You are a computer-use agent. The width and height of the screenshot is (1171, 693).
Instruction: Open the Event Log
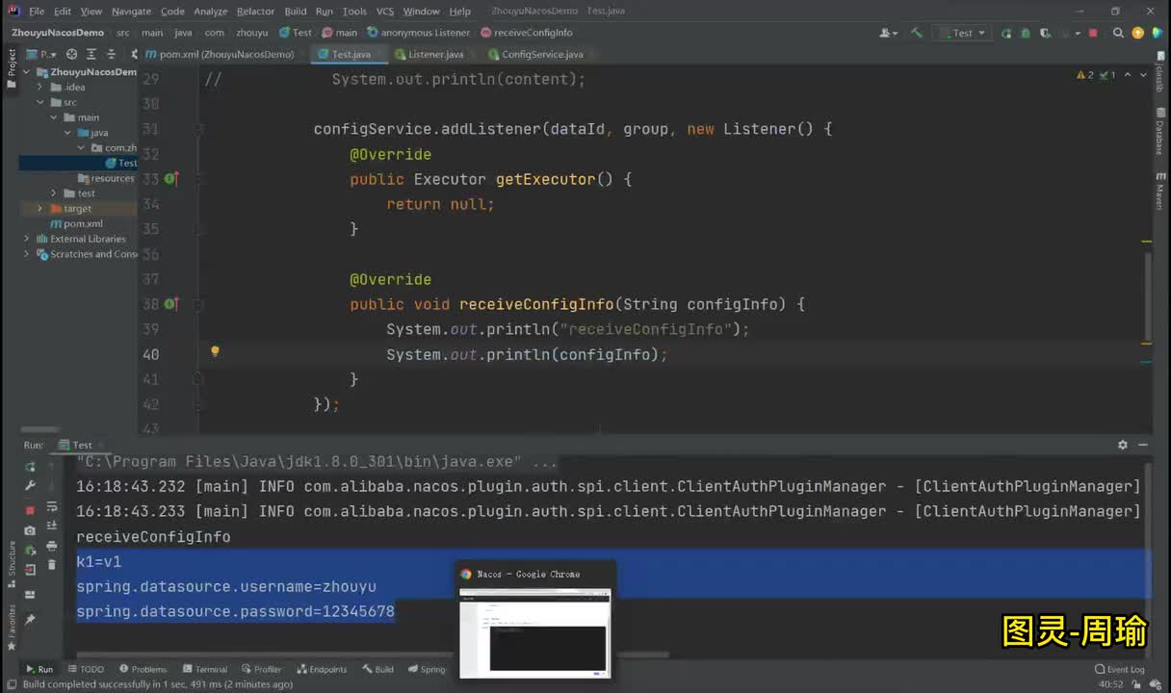pyautogui.click(x=1120, y=669)
